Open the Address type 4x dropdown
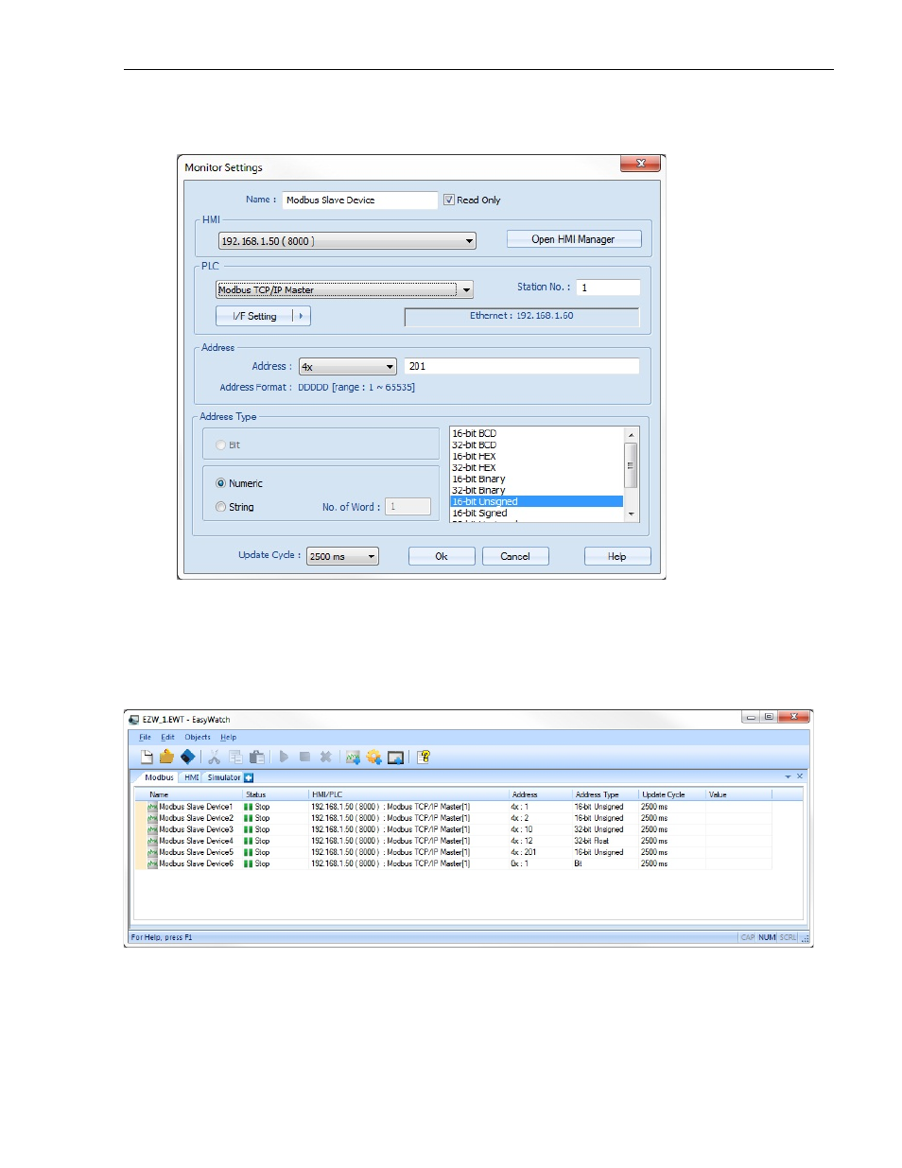This screenshot has width=902, height=1168. [x=347, y=367]
